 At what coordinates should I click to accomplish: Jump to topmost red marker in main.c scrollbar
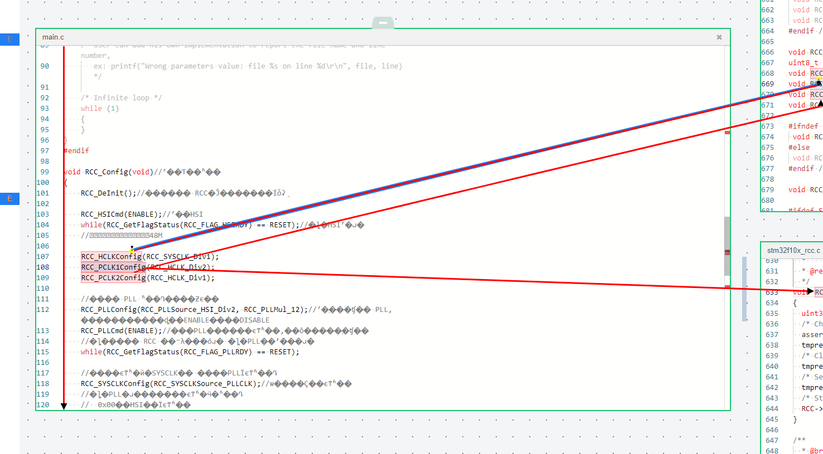click(727, 133)
